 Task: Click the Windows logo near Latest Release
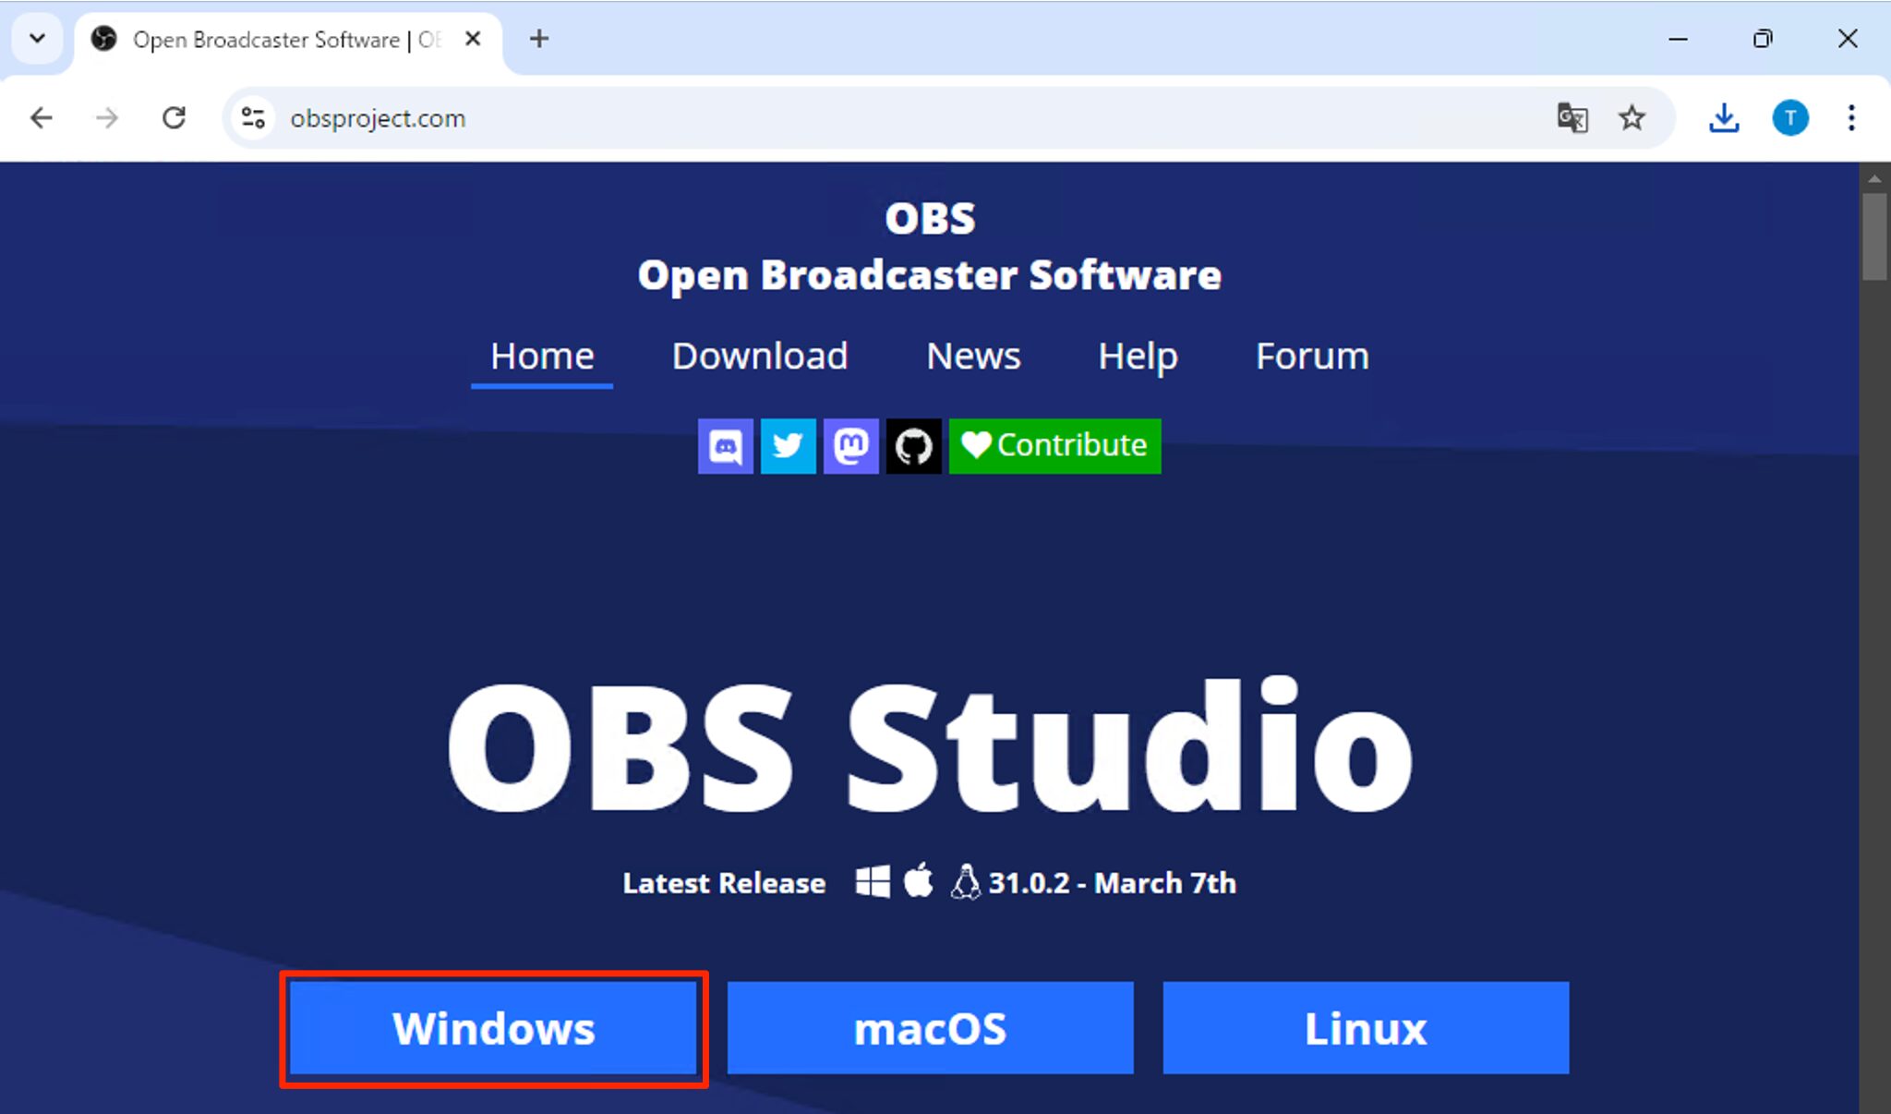pos(873,882)
